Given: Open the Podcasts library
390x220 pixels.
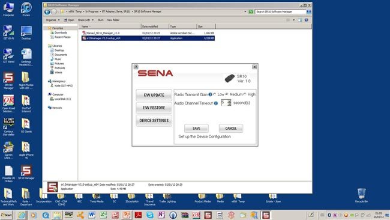Looking at the screenshot, I should coord(58,68).
